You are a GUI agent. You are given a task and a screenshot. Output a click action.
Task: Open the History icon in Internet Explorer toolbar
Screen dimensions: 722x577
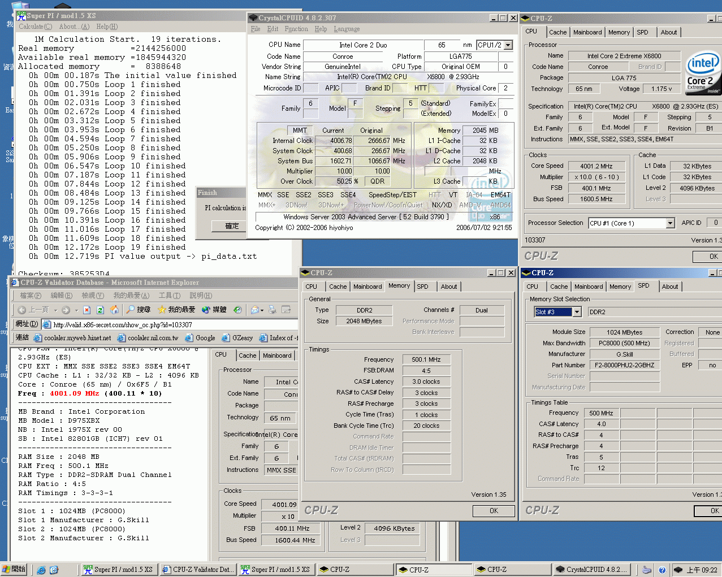click(x=237, y=310)
